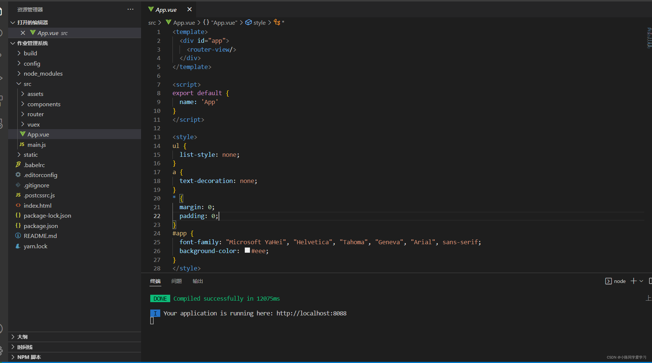Open the .gitignore file
The height and width of the screenshot is (363, 652).
[75, 185]
